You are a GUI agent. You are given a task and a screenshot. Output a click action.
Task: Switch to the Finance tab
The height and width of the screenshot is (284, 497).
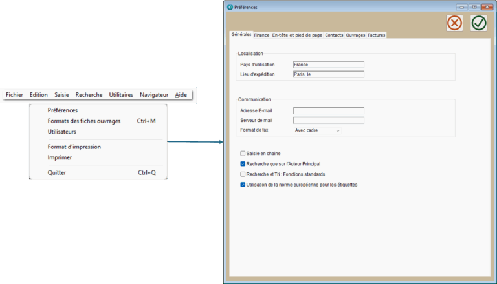point(261,35)
